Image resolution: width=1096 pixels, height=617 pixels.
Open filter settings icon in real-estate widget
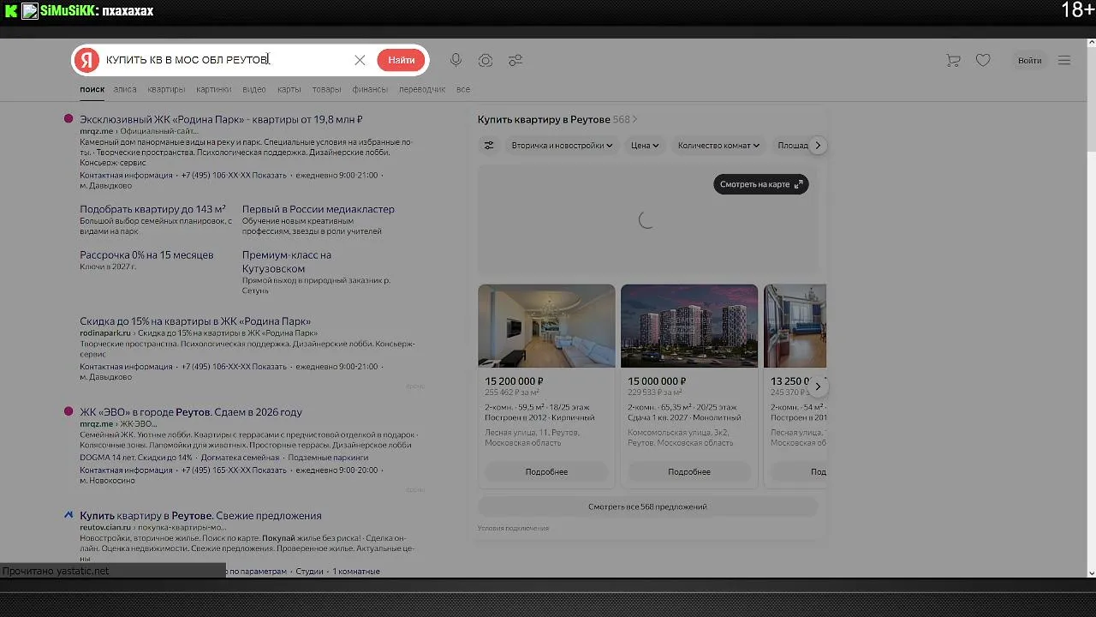pyautogui.click(x=489, y=146)
